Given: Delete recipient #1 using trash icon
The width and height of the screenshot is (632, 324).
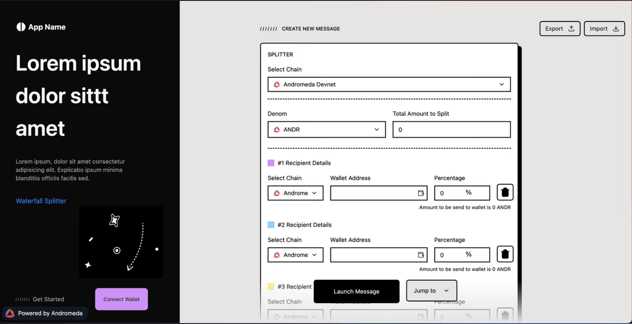Looking at the screenshot, I should [505, 192].
